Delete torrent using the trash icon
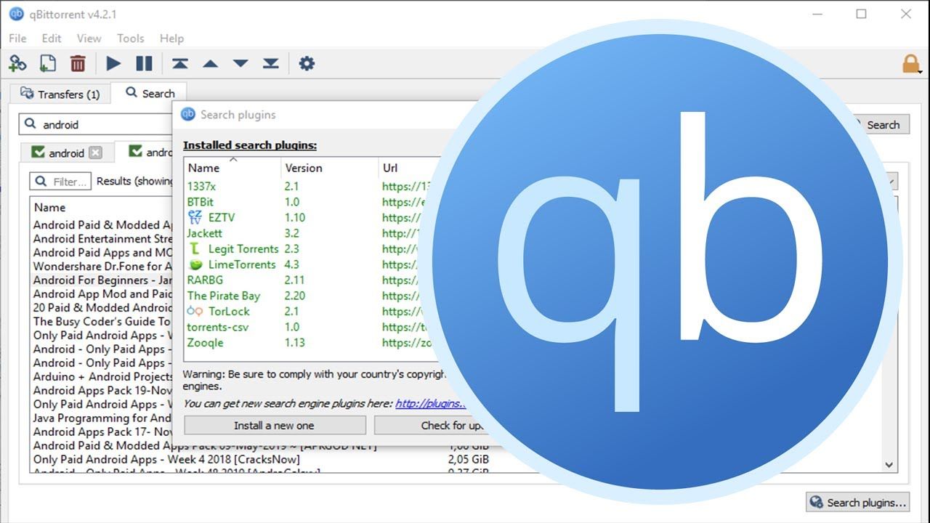The width and height of the screenshot is (930, 523). coord(78,64)
